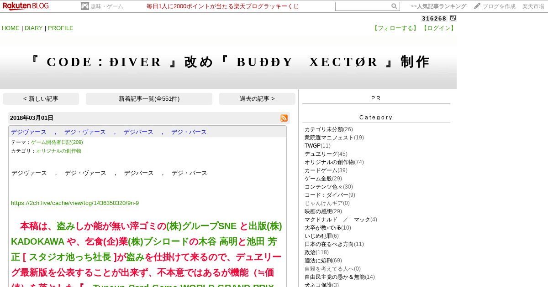Click the search magnifier icon

[x=394, y=6]
